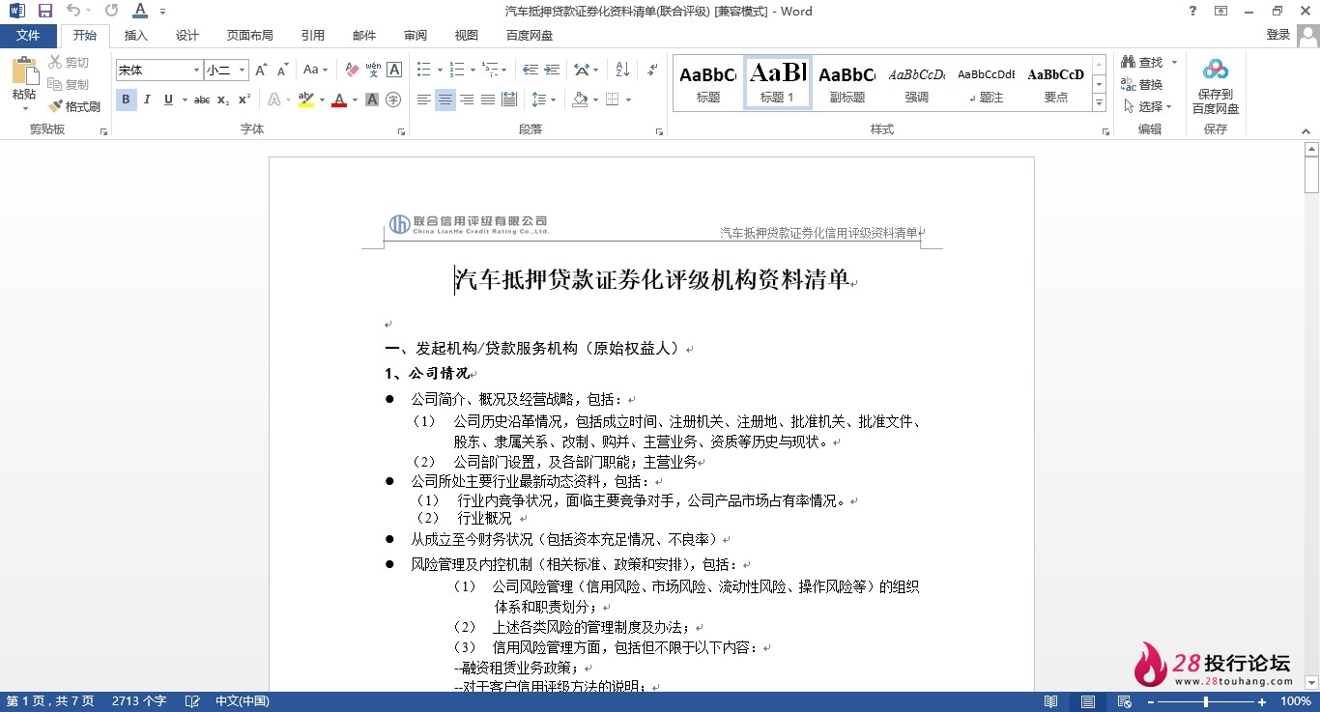Toggle center alignment

pyautogui.click(x=445, y=100)
